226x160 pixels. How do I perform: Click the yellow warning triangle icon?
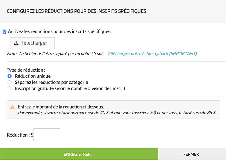tap(12, 107)
